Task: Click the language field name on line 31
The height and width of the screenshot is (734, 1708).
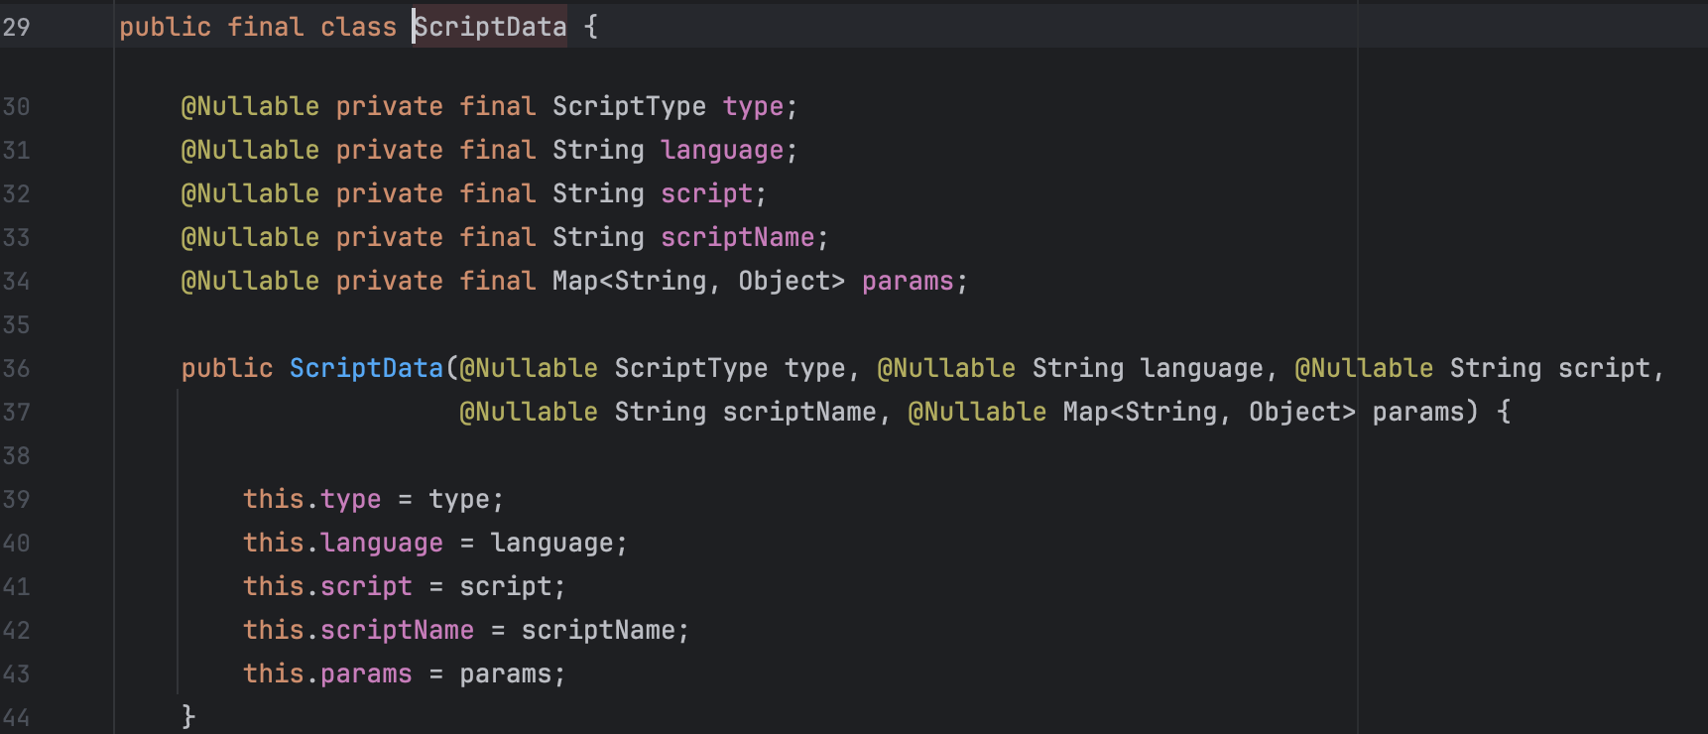Action: pos(722,150)
